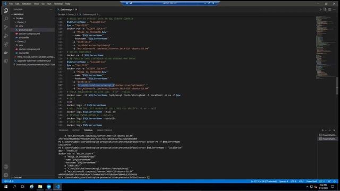Change language mode from PowerShell

312,181
